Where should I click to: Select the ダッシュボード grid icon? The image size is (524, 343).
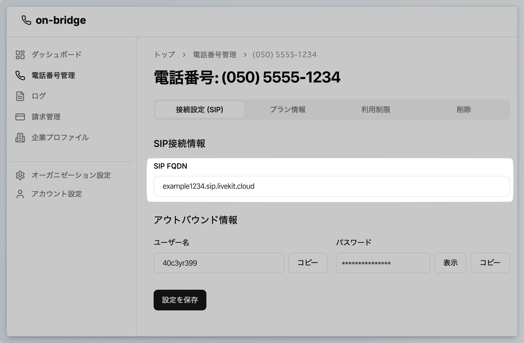pyautogui.click(x=20, y=55)
